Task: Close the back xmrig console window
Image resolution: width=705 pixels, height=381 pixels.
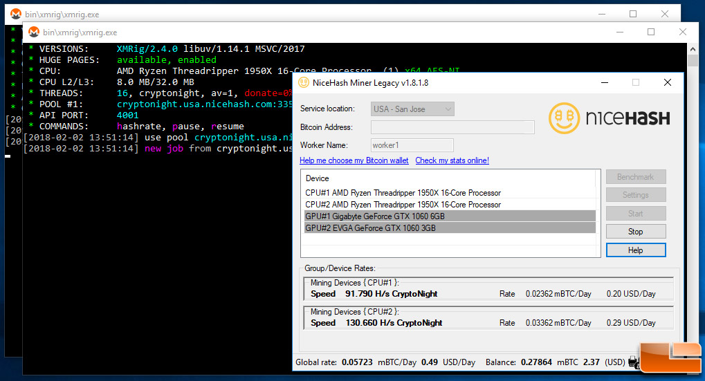Action: point(665,14)
